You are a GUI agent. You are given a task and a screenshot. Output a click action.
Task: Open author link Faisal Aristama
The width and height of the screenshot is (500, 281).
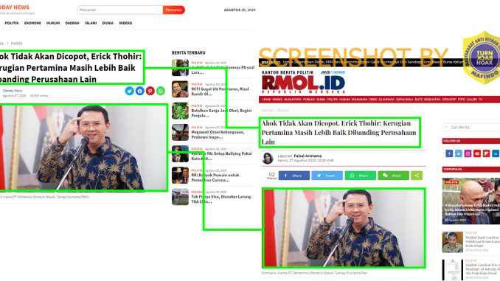click(308, 156)
